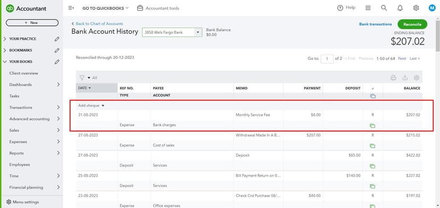The image size is (440, 208).
Task: Click reconcile status R on $207.02 row
Action: click(x=373, y=115)
